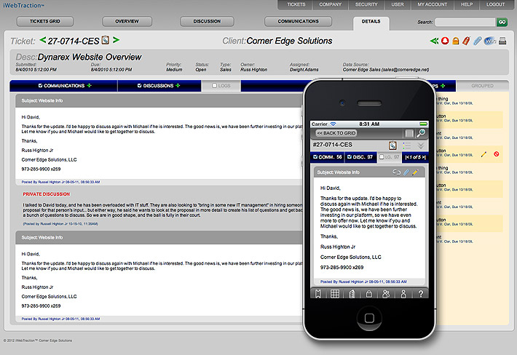Tap grid icon in phone bottom toolbar
517x355 pixels.
[x=335, y=294]
